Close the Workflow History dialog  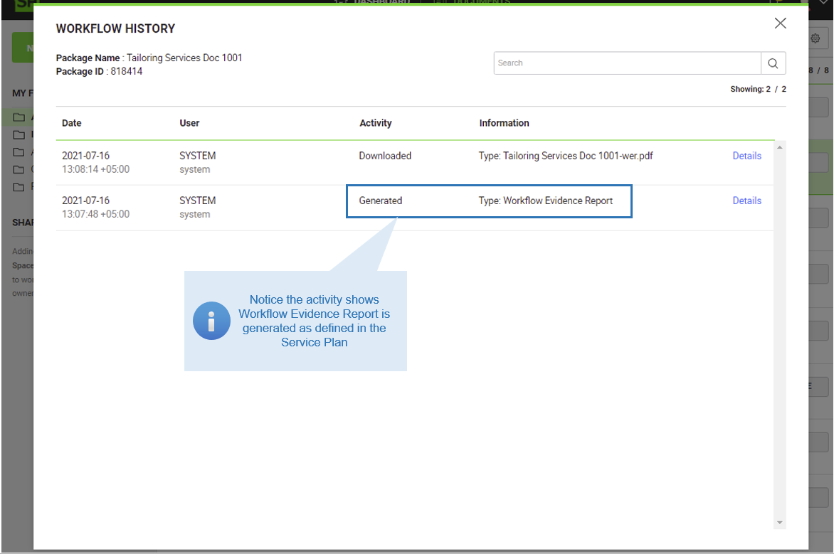[x=780, y=23]
